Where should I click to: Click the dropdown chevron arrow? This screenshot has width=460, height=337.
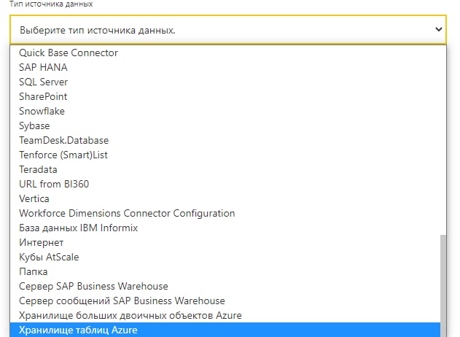pyautogui.click(x=438, y=29)
